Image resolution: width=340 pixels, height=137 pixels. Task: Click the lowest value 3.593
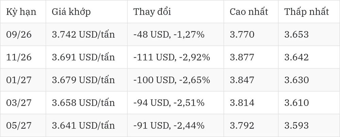click(x=296, y=125)
